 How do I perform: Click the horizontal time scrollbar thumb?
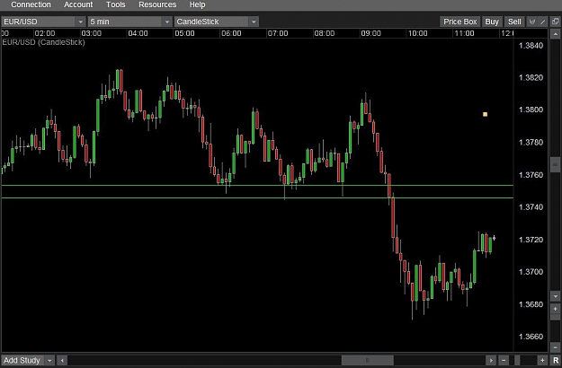pyautogui.click(x=368, y=361)
